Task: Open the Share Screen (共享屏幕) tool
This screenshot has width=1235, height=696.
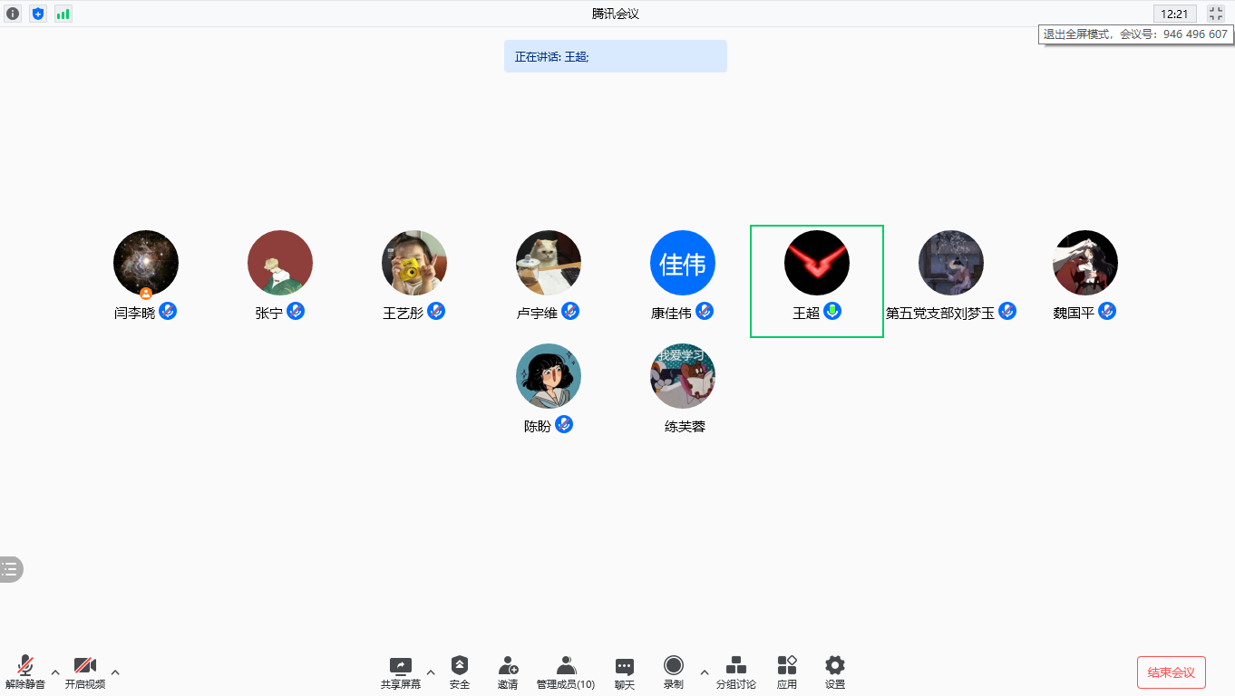Action: click(x=401, y=672)
